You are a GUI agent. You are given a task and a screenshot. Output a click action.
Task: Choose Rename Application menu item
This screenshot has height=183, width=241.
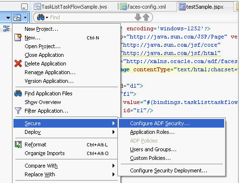tap(66, 72)
